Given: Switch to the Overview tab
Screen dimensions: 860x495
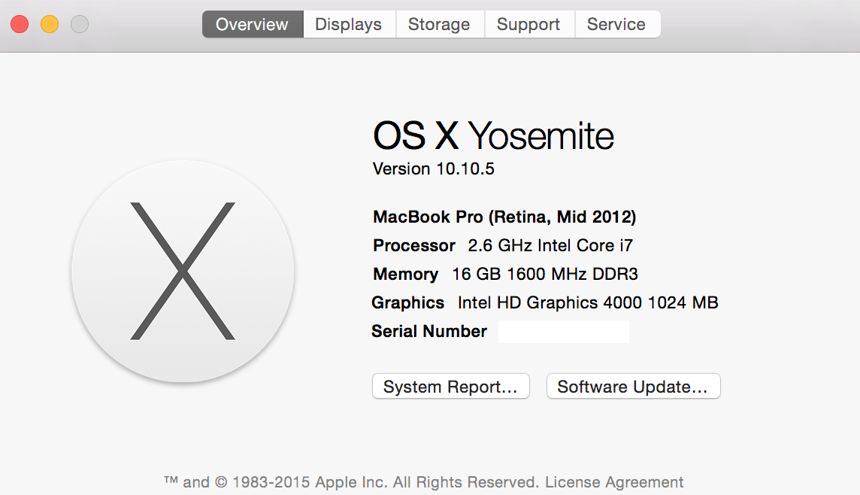Looking at the screenshot, I should coord(253,24).
